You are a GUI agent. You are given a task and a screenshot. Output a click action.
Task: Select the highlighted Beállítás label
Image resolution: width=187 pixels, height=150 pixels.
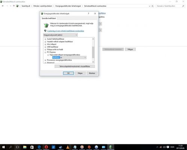point(56,57)
